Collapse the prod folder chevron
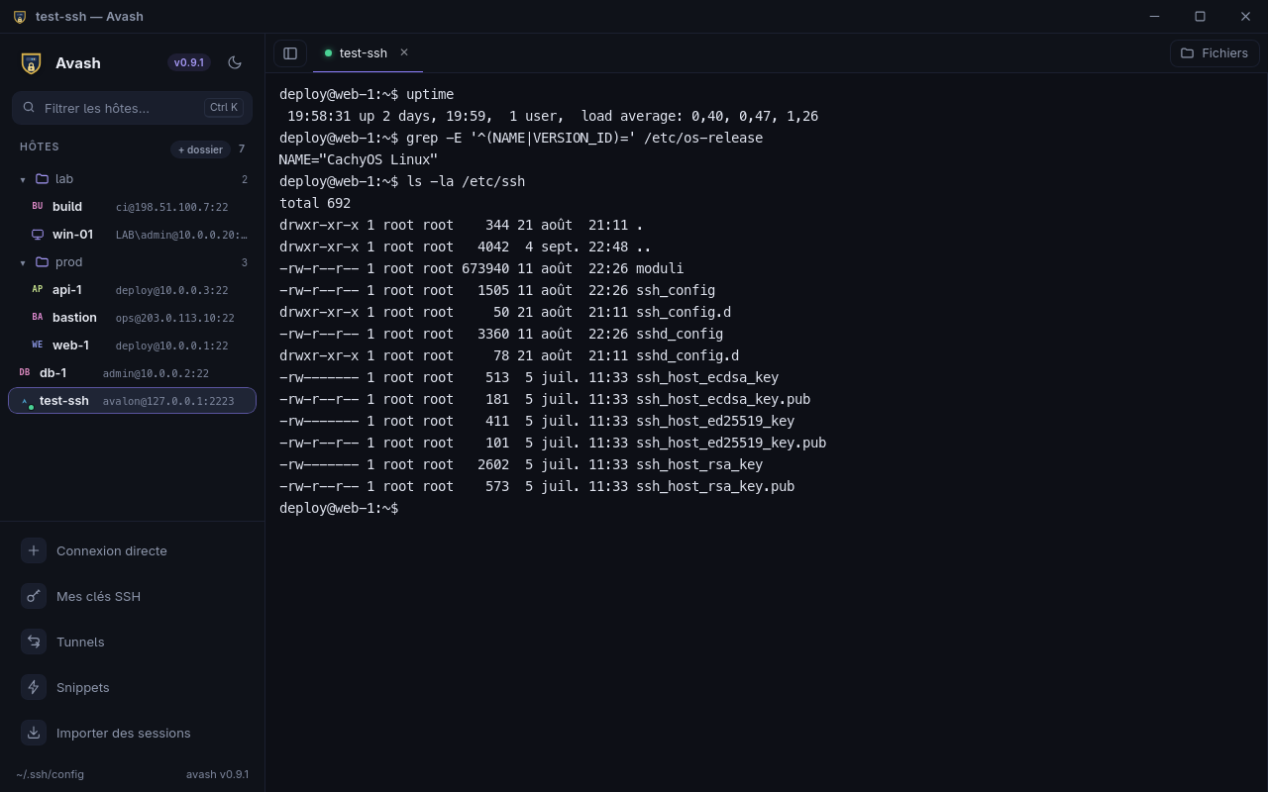This screenshot has height=792, width=1268. point(23,262)
